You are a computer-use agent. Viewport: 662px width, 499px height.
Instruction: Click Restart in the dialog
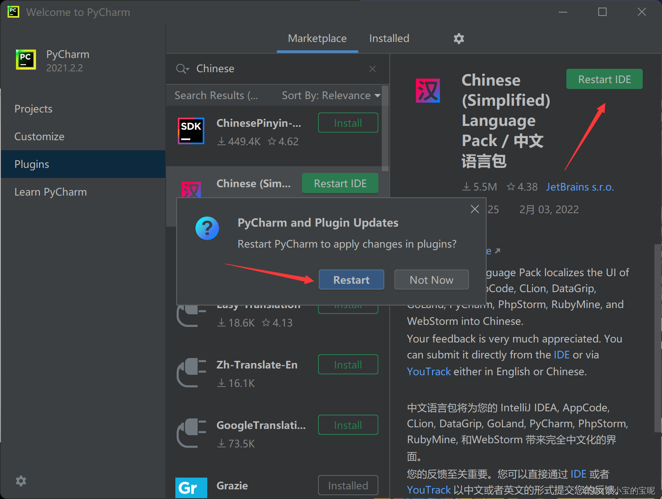pos(352,280)
